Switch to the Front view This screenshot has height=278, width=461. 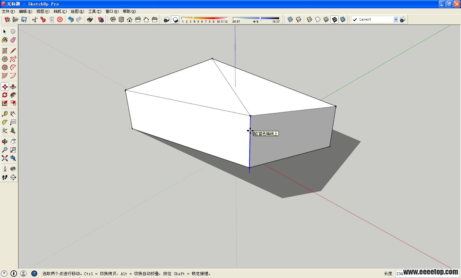coord(130,19)
